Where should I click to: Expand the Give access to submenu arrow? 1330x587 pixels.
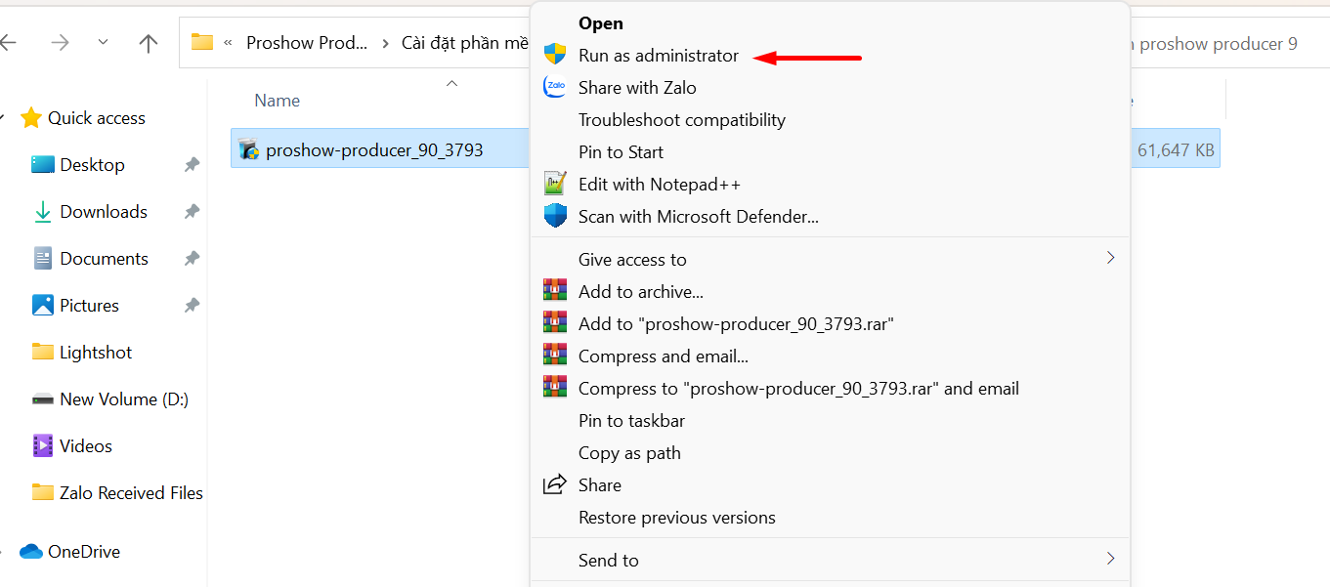[1110, 258]
